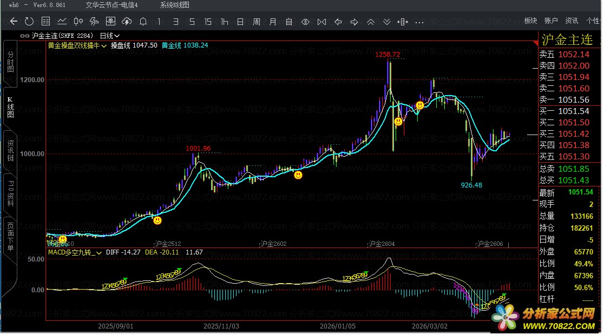Click the more options ellipsis icon

coord(419,22)
